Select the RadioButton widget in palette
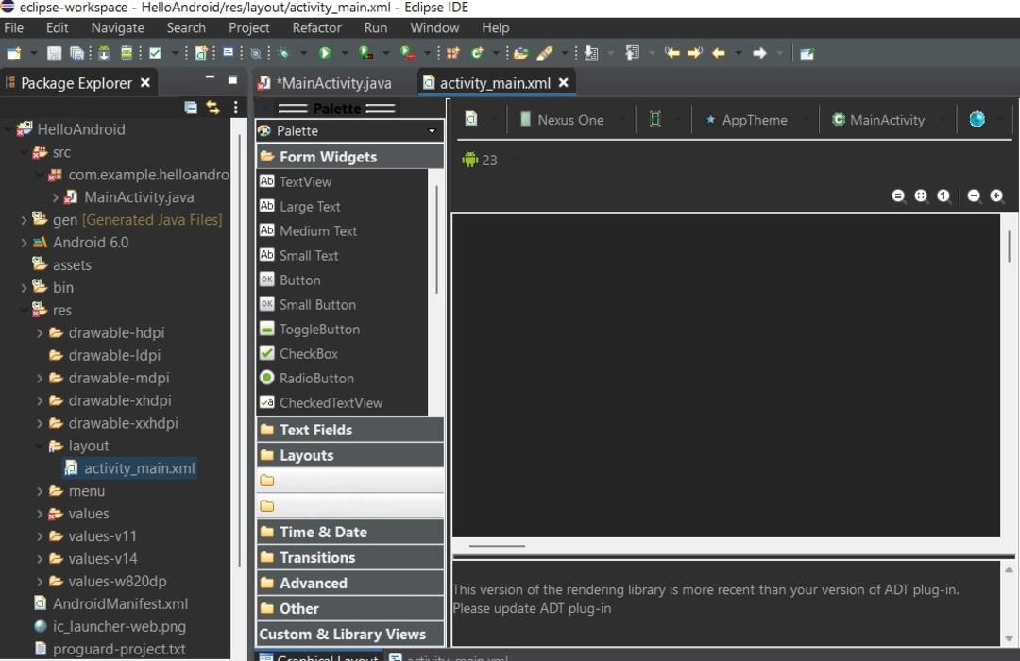 (343, 378)
